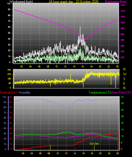Click the green temperature axis value 40
This screenshot has height=157, width=132.
point(122,97)
